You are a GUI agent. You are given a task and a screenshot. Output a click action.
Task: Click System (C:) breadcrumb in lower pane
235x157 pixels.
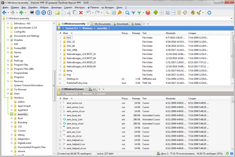pyautogui.click(x=72, y=94)
